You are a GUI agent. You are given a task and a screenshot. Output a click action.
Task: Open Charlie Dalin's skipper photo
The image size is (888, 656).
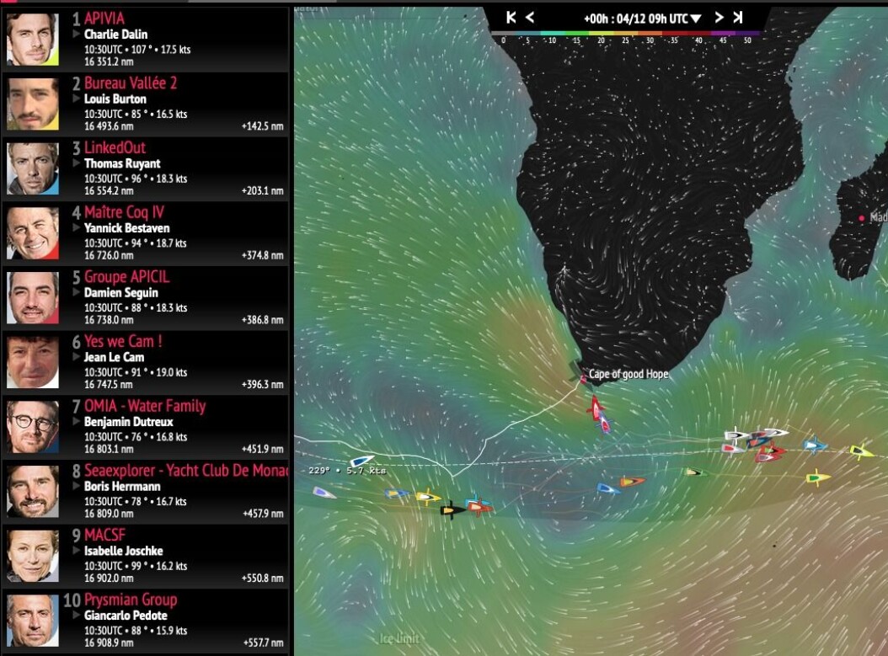point(32,39)
